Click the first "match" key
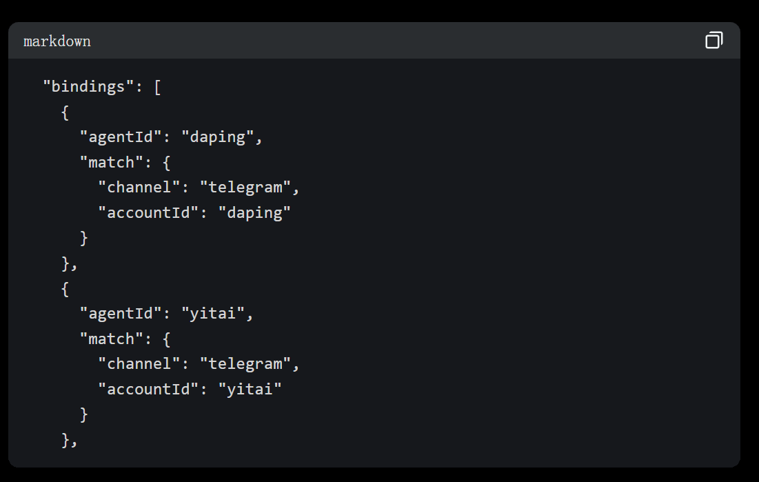 point(111,162)
